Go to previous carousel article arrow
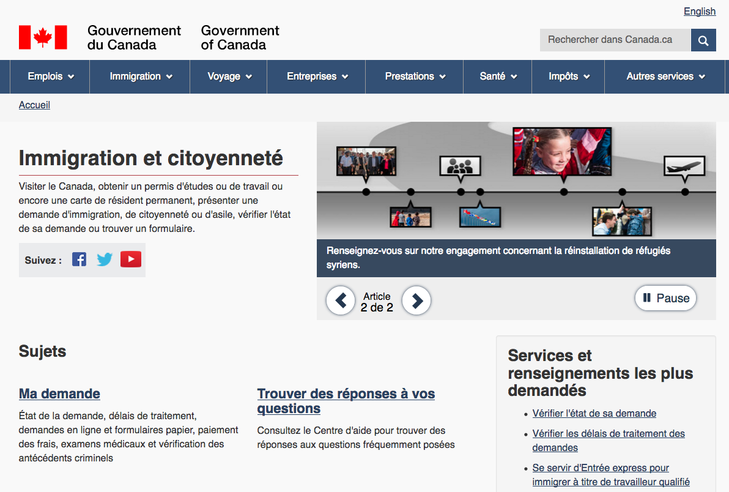 click(x=341, y=300)
